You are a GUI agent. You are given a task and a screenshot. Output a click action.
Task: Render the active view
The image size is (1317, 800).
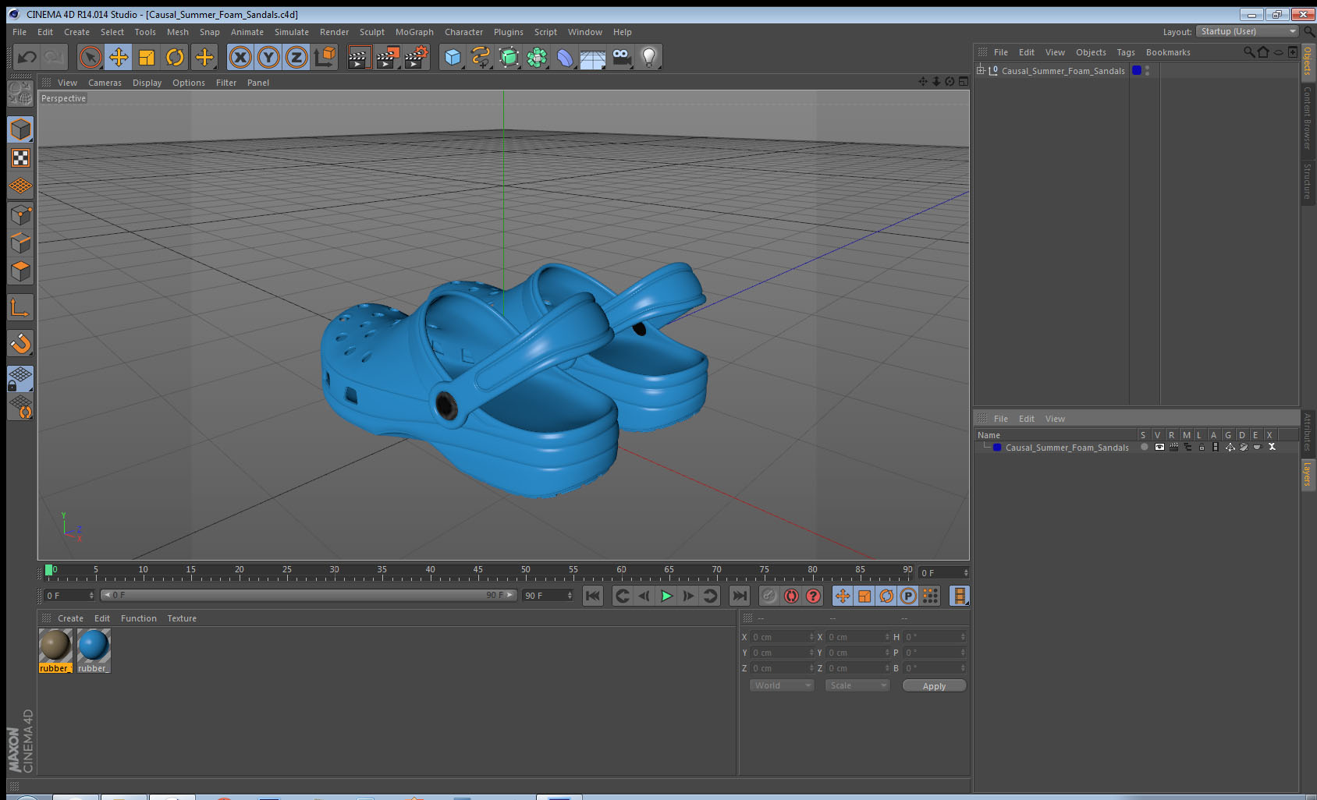tap(359, 57)
